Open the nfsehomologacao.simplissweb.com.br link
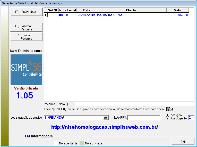The width and height of the screenshot is (197, 147). (105, 127)
